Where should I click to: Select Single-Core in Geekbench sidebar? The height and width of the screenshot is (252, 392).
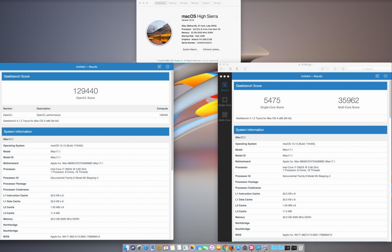point(225,102)
